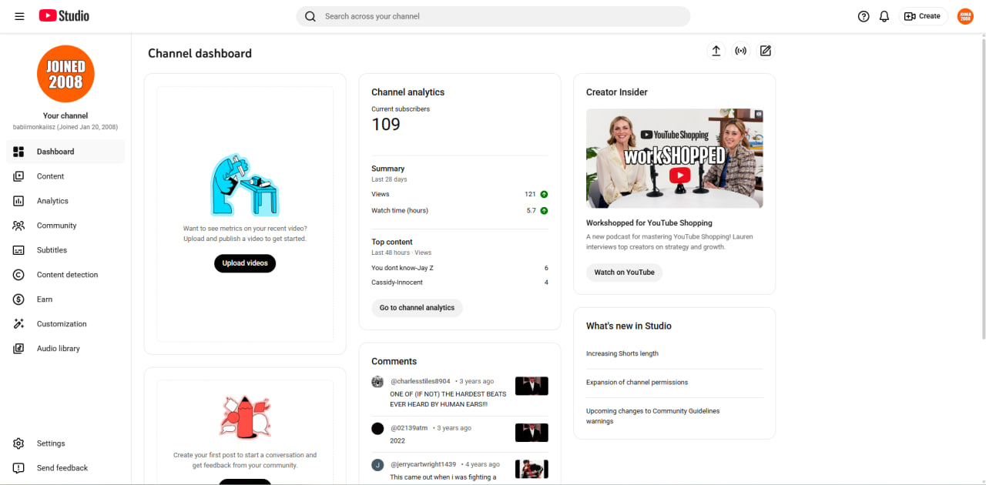Viewport: 986px width, 485px height.
Task: Play the Workshopped video thumbnail
Action: pos(675,158)
